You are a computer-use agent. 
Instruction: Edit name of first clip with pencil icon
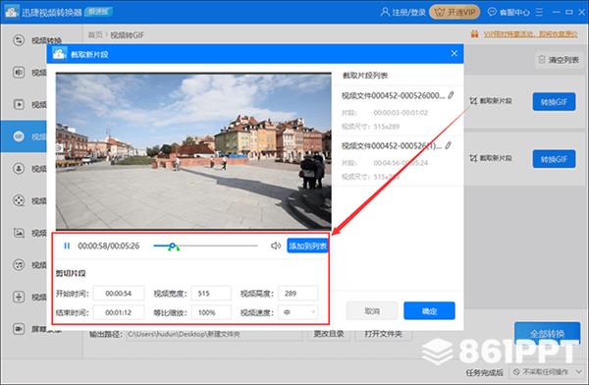[451, 95]
